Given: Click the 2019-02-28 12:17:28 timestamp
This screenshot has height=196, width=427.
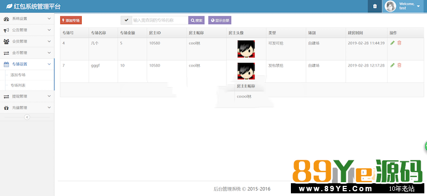Looking at the screenshot, I should coord(366,66).
